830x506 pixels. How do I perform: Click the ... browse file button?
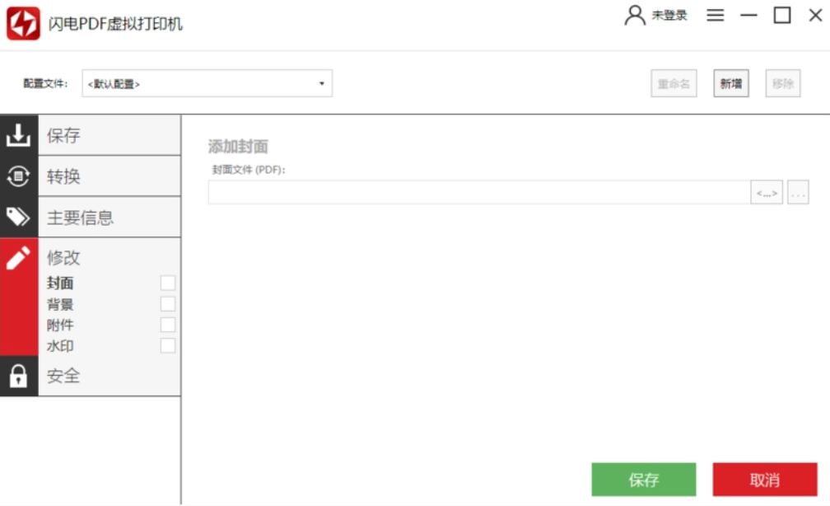(x=798, y=192)
